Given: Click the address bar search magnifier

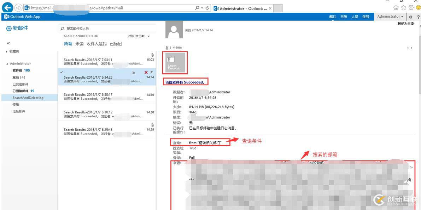Looking at the screenshot, I should (x=197, y=8).
